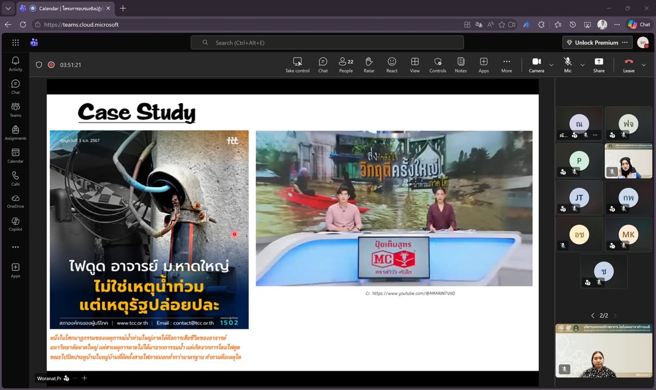The image size is (656, 390).
Task: Open OneDrive from the sidebar
Action: tap(16, 201)
